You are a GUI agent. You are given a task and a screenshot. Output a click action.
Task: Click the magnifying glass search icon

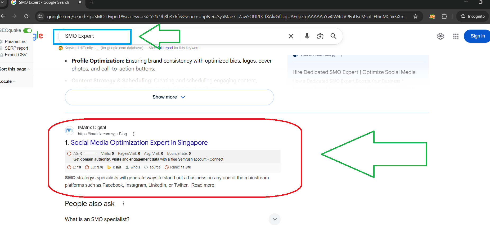[333, 36]
